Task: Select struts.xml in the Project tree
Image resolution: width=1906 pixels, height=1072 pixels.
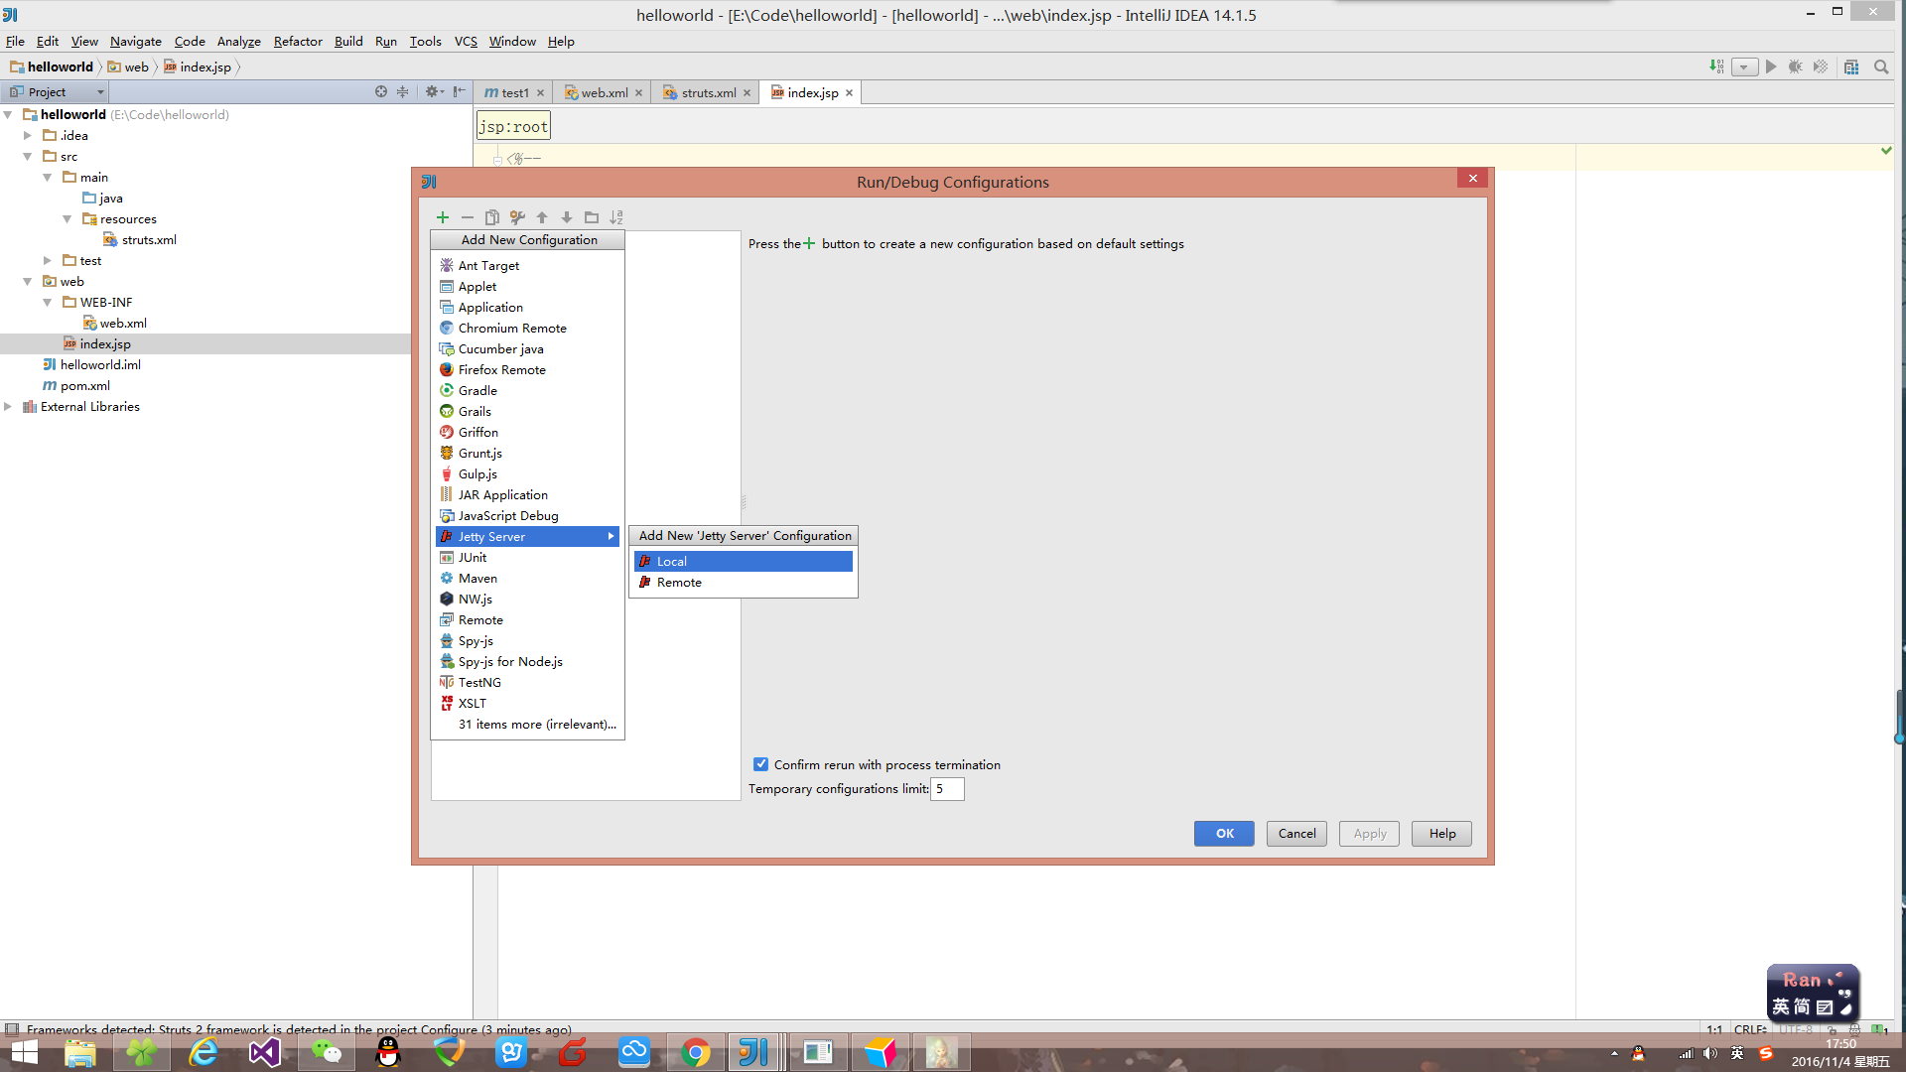Action: (x=149, y=240)
